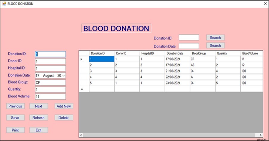Sort grid by DonationDate column header
Viewport: 269px width, 141px height.
[177, 53]
